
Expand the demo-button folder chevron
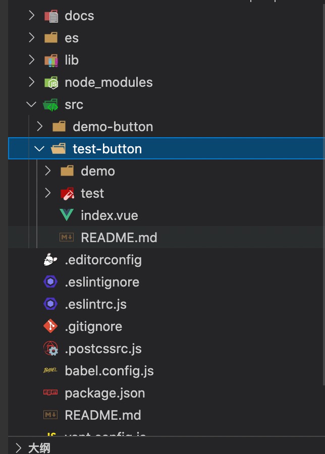pos(40,127)
